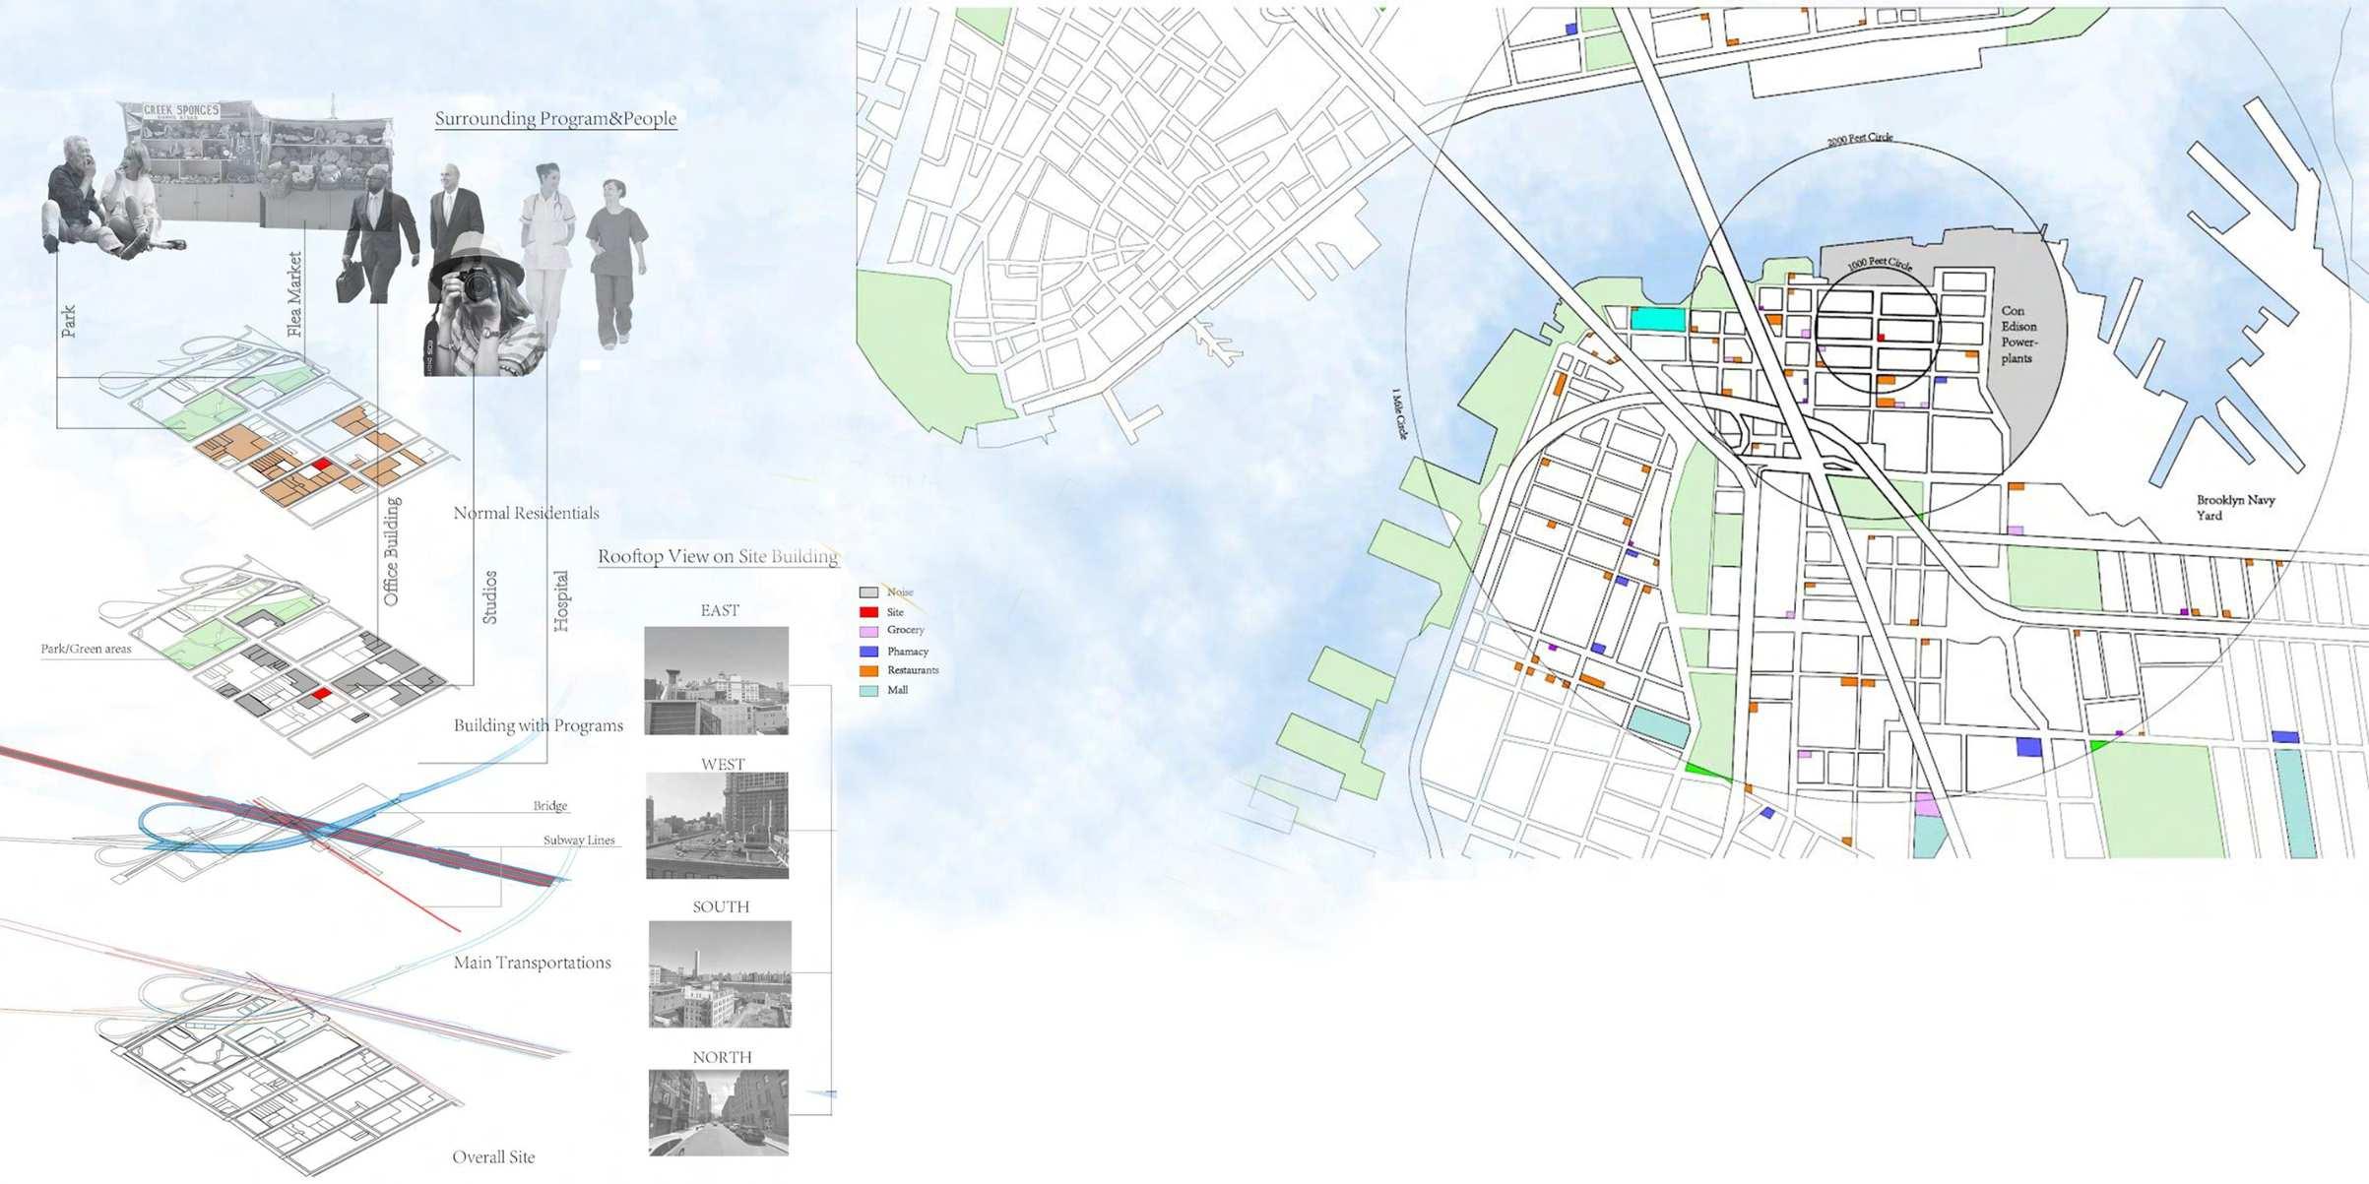Click the pink Grocery legend swatch
2369x1184 pixels.
click(x=868, y=631)
